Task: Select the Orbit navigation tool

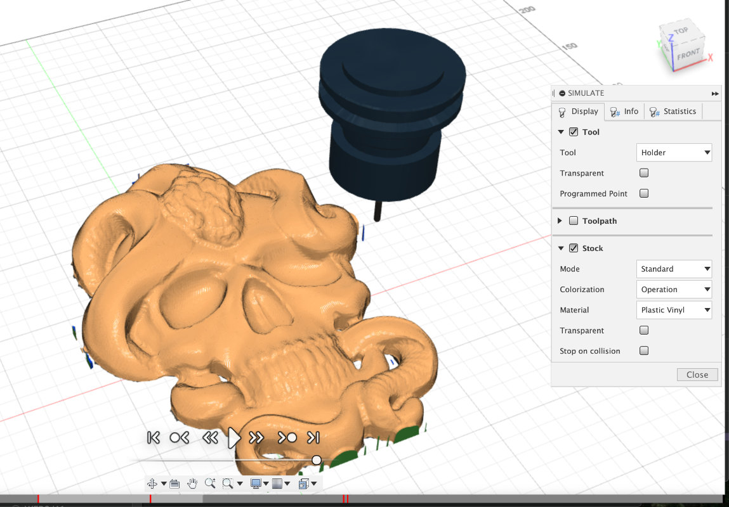Action: (x=152, y=484)
